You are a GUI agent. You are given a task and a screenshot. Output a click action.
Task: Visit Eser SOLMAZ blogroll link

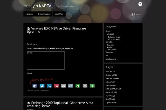(111, 85)
